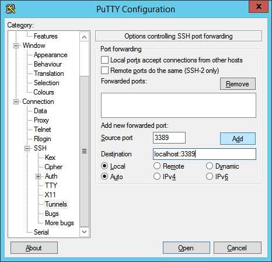Choose the IPv4 radio option
The image size is (272, 262).
[x=157, y=176]
